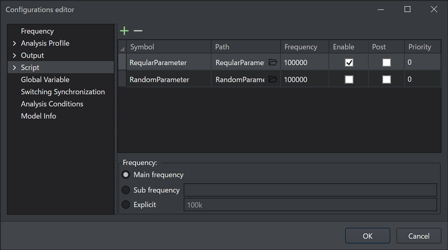448x250 pixels.
Task: Click the Priority column header
Action: point(423,47)
